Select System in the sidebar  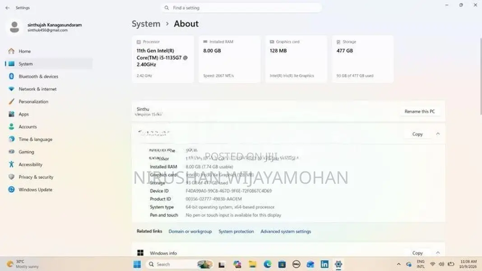[49, 64]
